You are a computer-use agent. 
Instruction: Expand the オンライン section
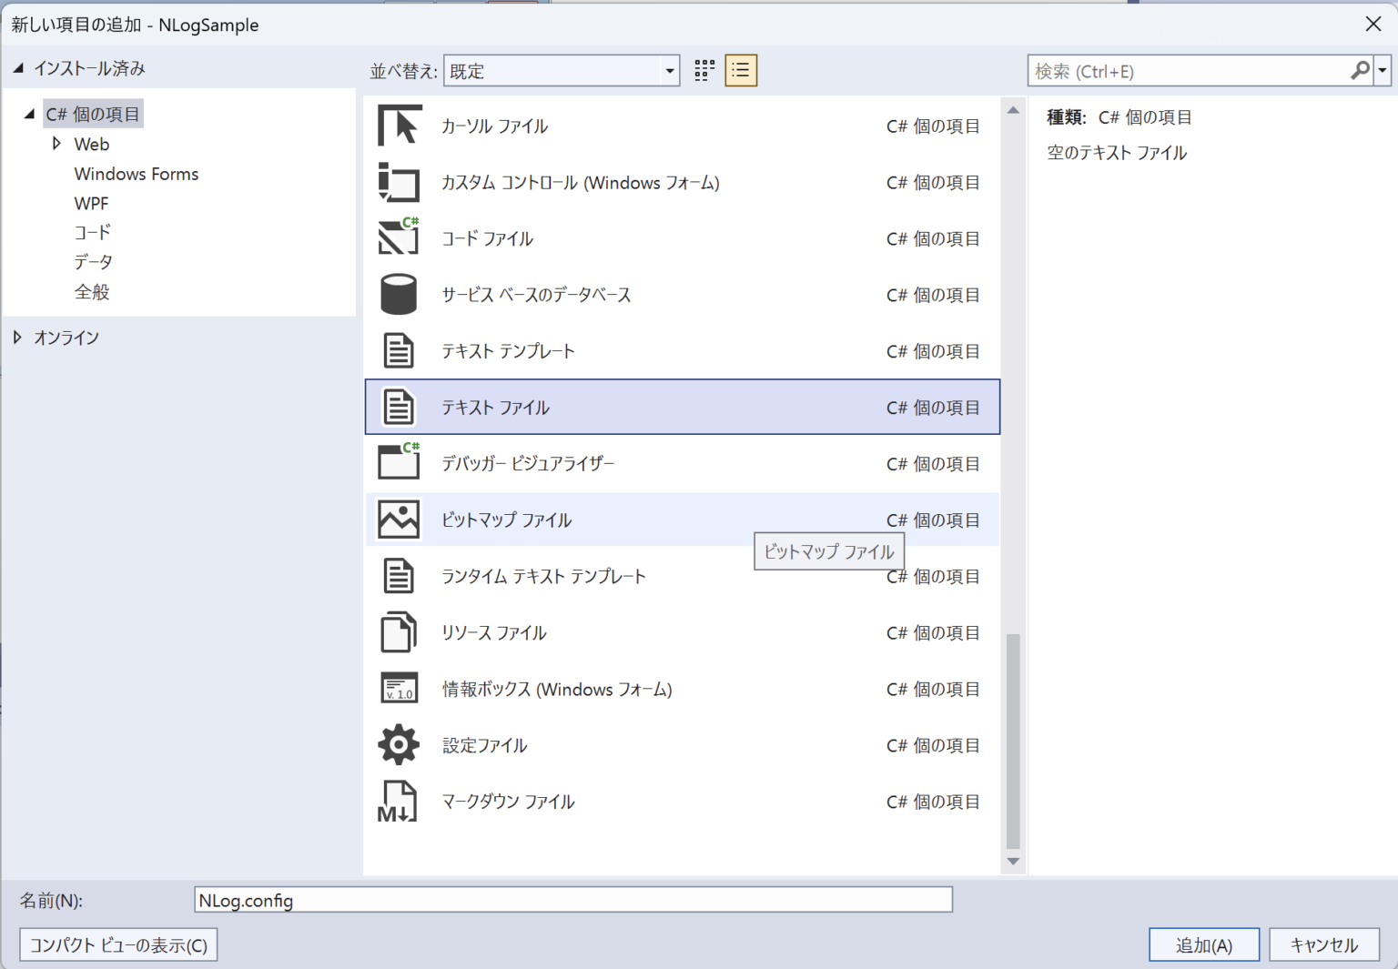[x=18, y=337]
